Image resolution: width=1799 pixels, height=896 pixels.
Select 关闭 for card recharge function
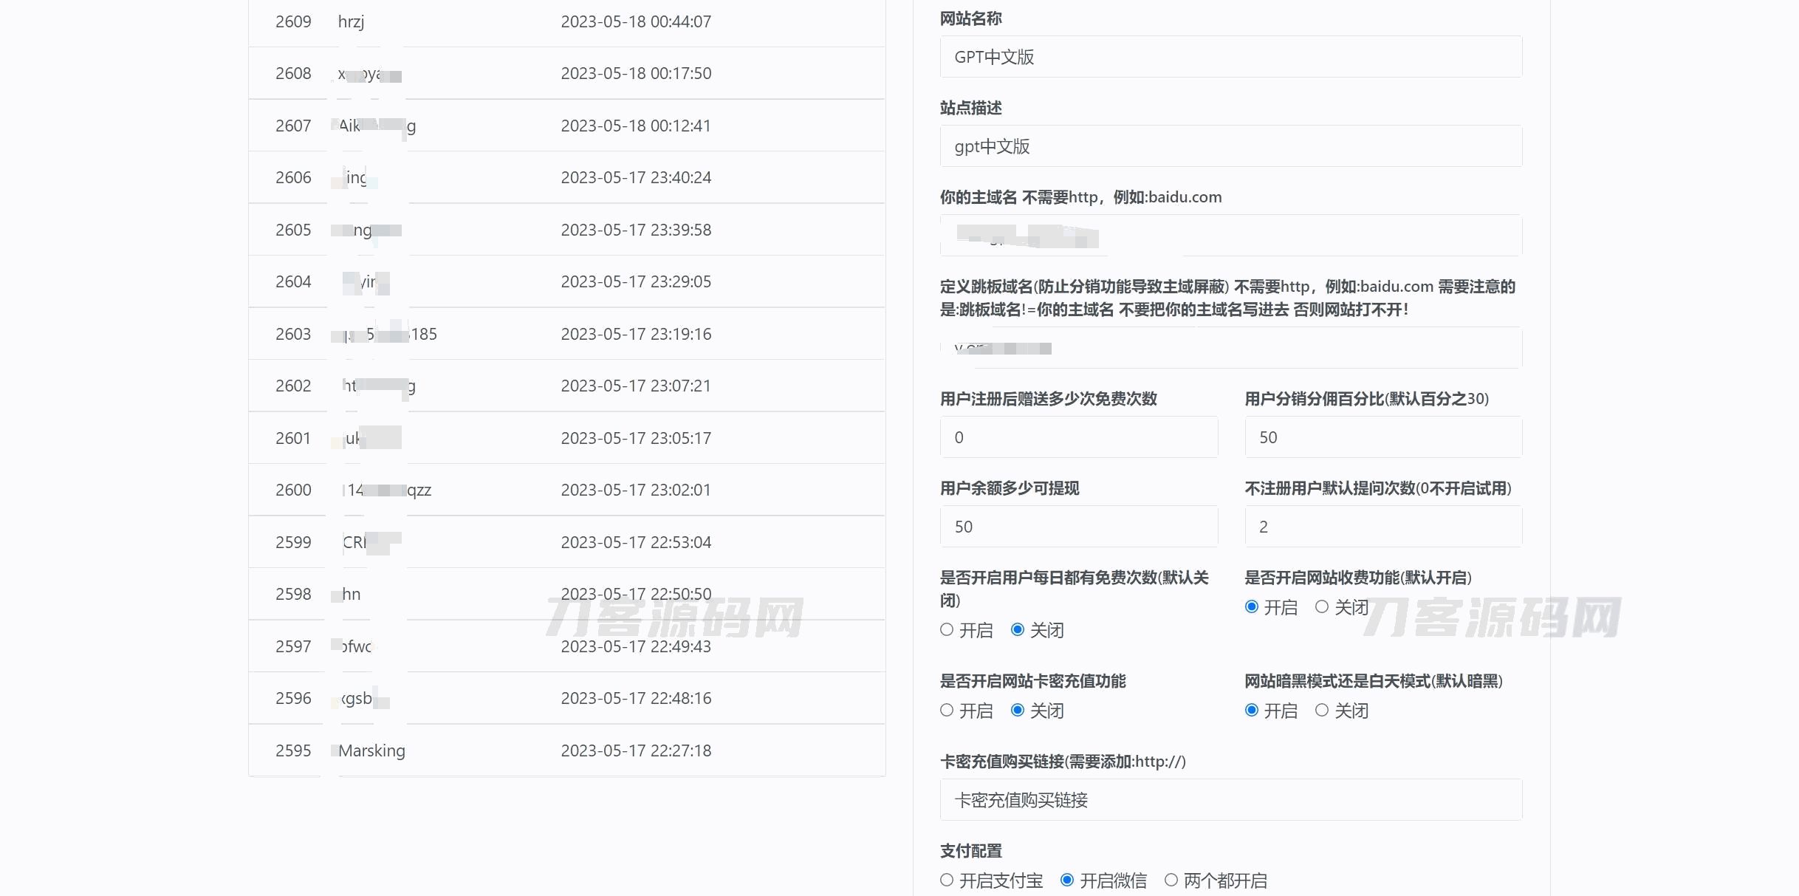coord(1018,711)
